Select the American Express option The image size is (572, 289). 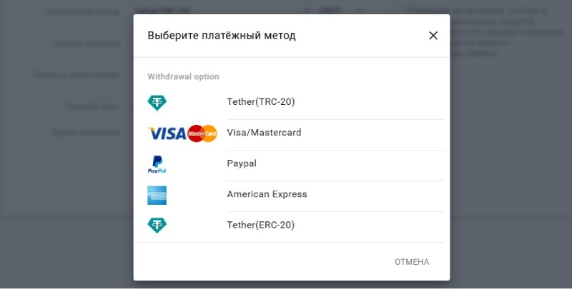pyautogui.click(x=267, y=194)
